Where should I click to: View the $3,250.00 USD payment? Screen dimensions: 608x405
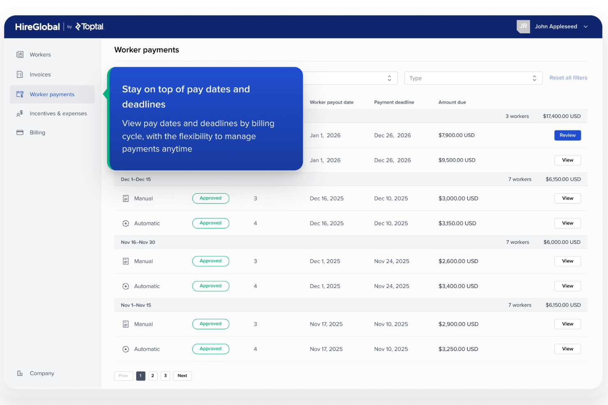click(567, 349)
